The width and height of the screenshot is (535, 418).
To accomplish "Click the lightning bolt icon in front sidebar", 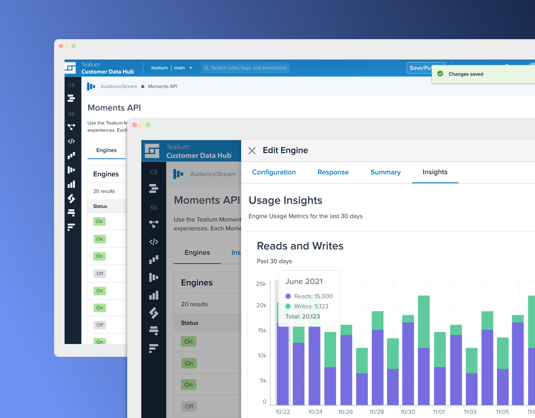I will pyautogui.click(x=154, y=313).
